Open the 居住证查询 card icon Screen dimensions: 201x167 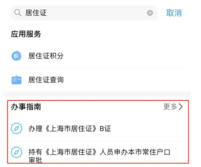17,80
